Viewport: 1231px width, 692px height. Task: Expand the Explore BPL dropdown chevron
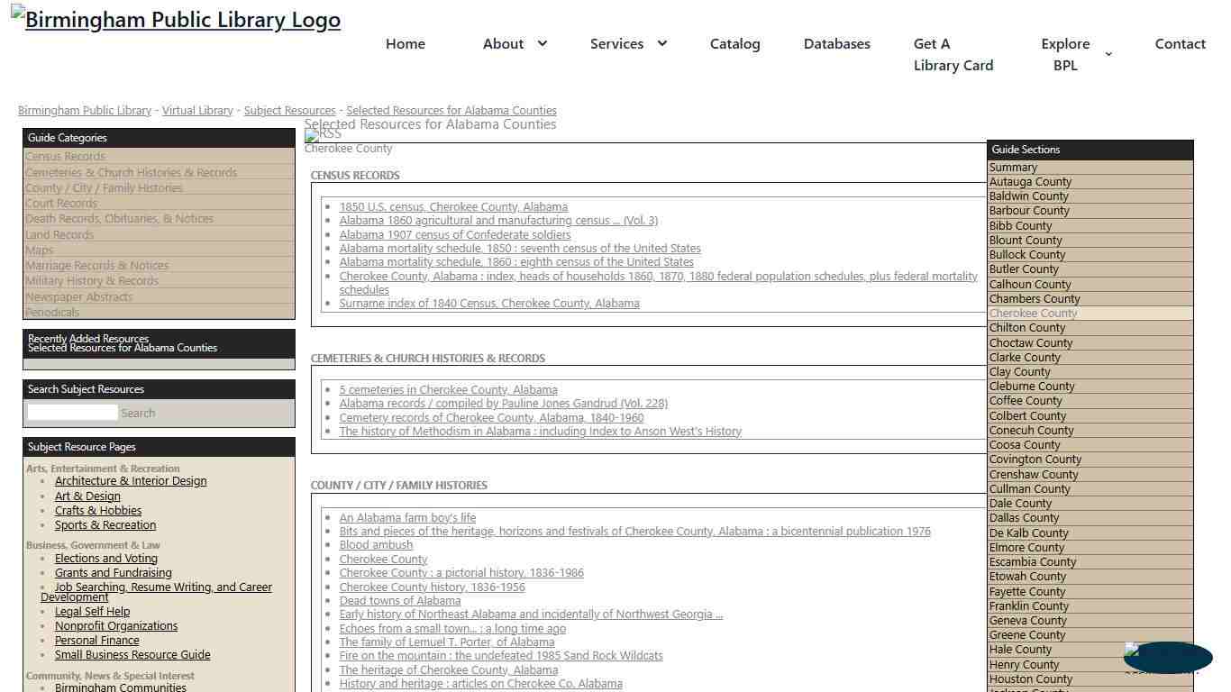click(1108, 54)
